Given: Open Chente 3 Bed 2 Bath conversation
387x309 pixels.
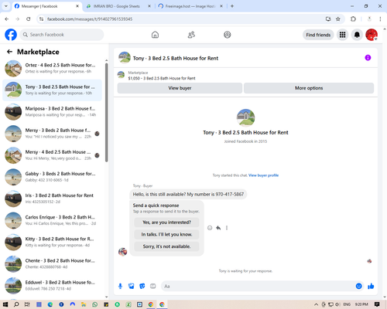Looking at the screenshot, I should (x=53, y=264).
